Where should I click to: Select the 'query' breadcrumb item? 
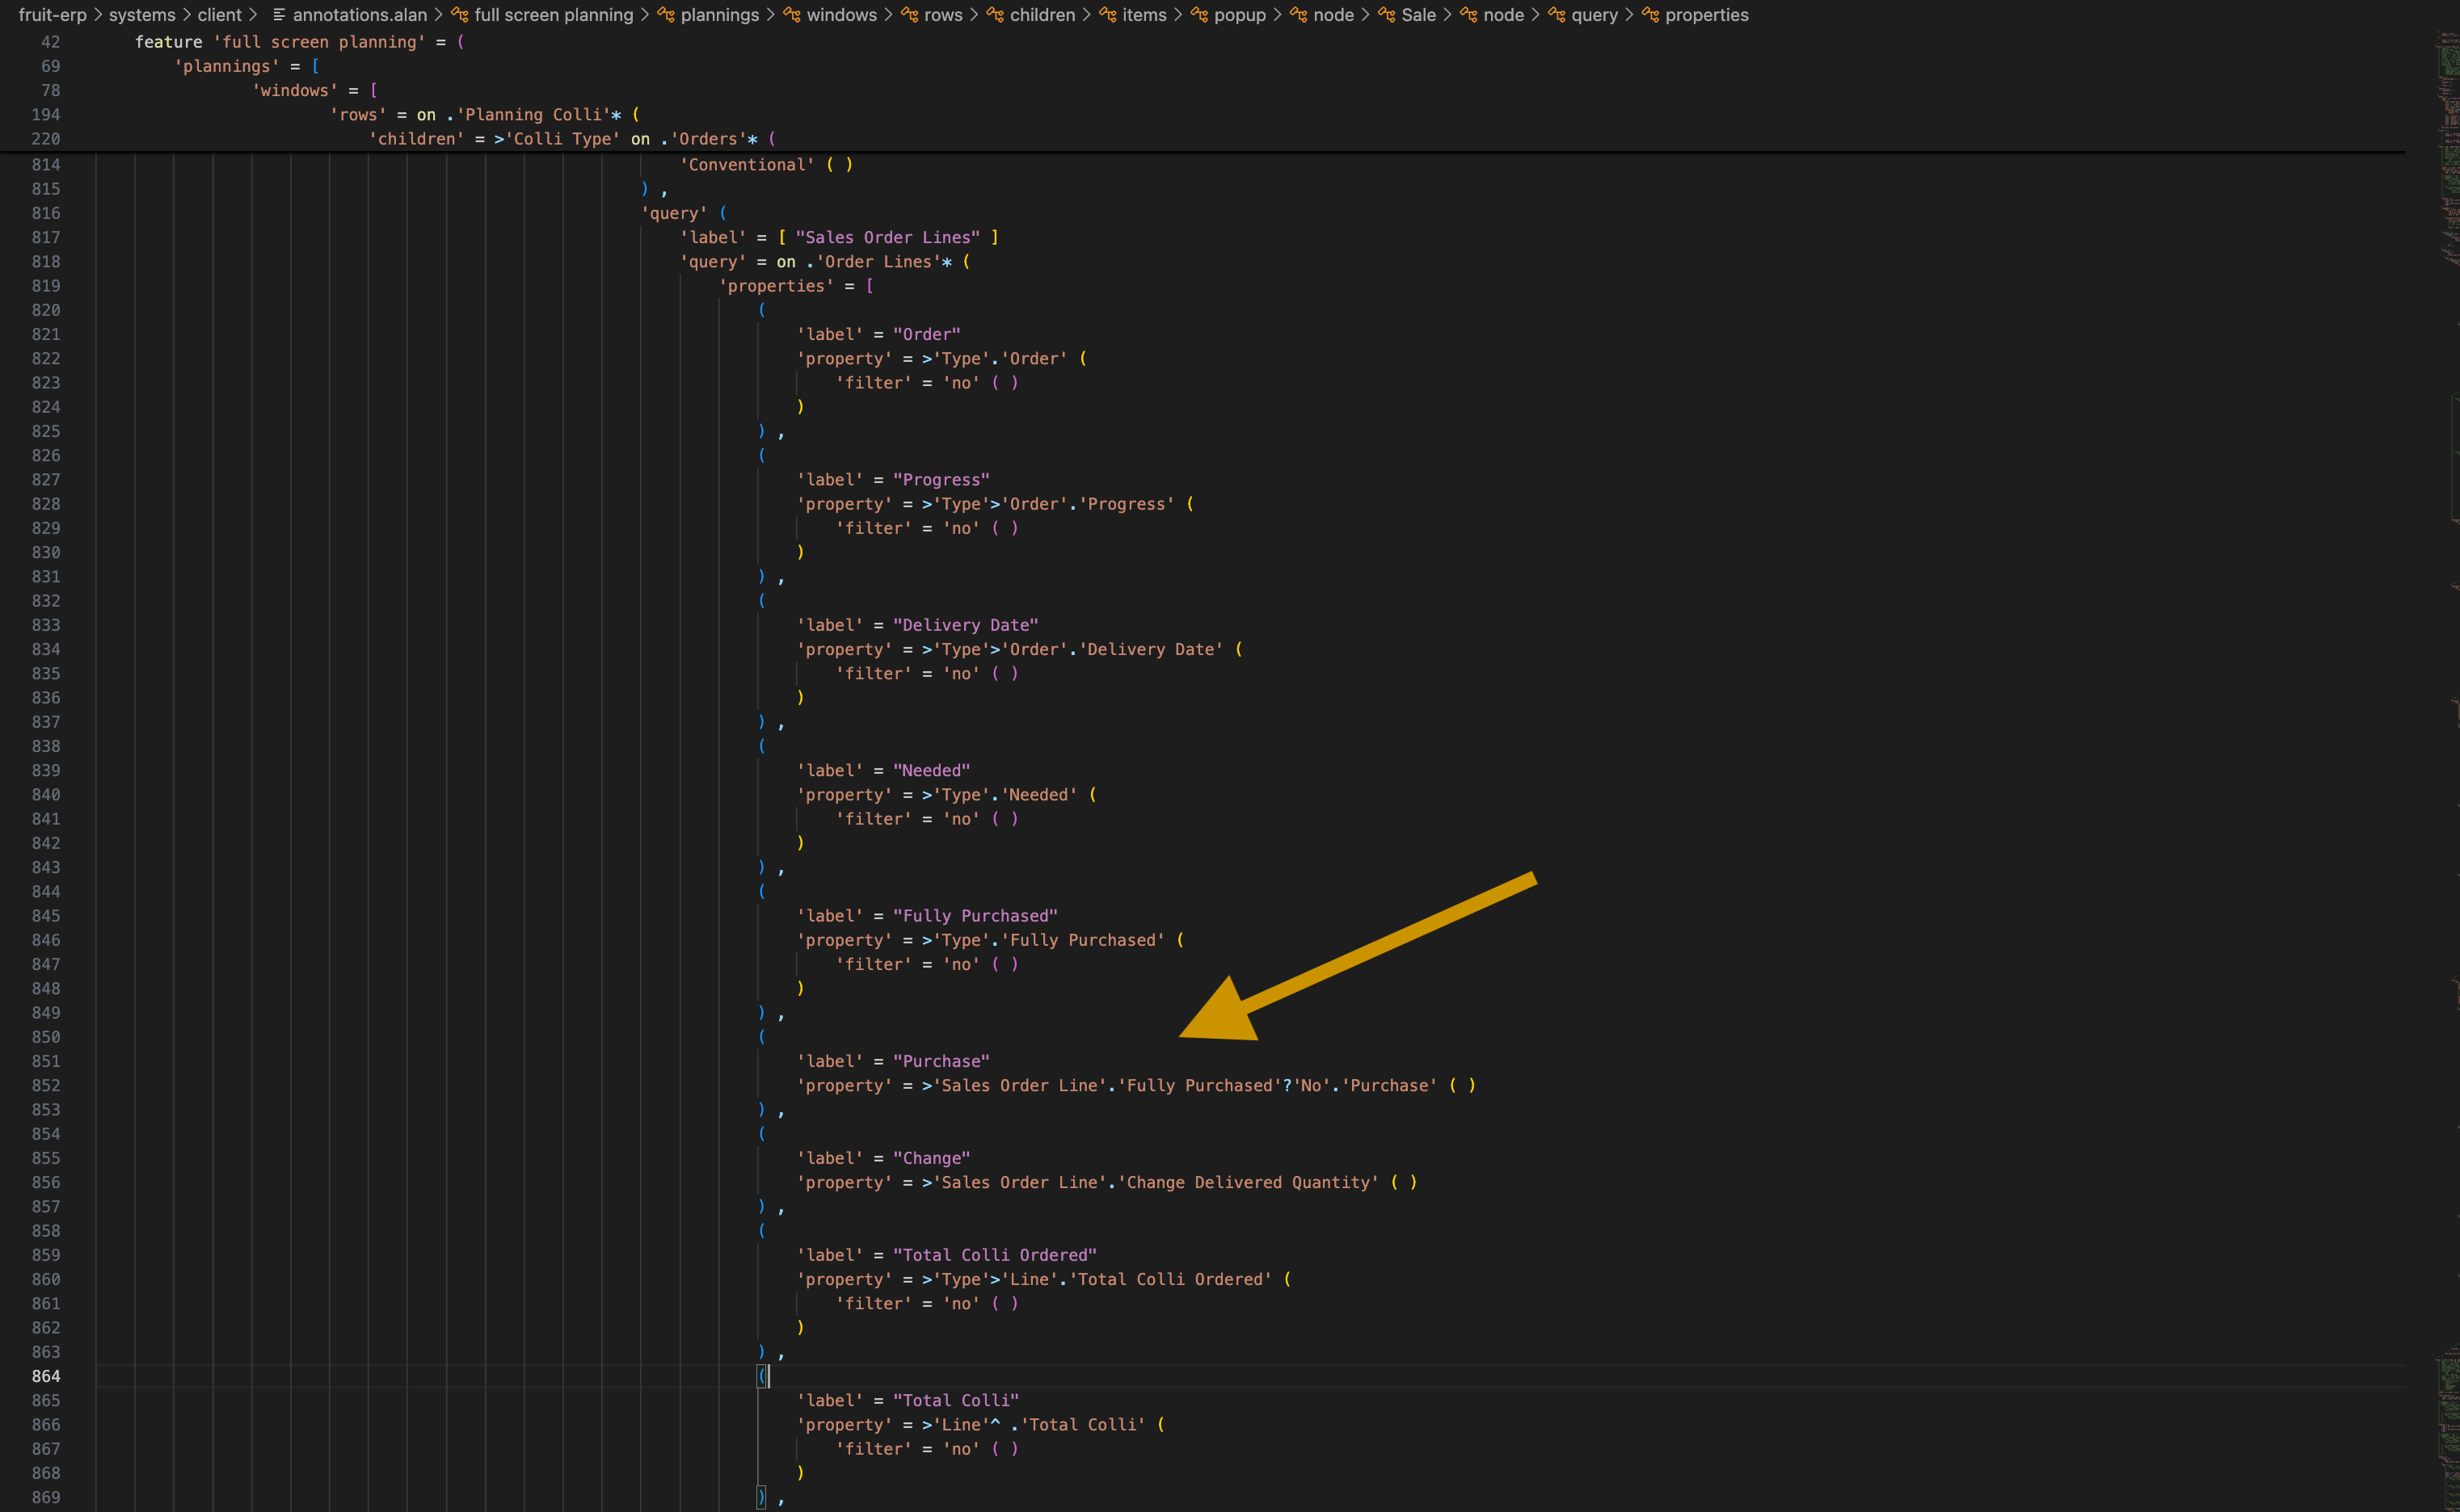pos(1594,15)
